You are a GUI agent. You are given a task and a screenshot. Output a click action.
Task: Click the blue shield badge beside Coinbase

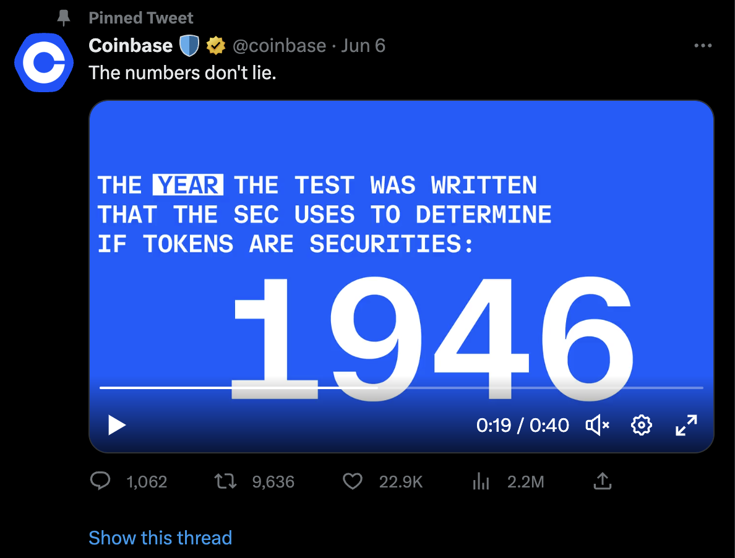[187, 46]
